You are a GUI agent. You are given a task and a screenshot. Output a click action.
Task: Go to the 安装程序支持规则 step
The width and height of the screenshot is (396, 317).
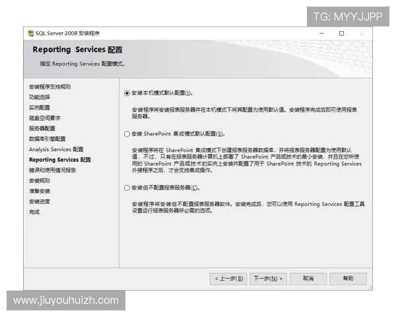coord(49,87)
